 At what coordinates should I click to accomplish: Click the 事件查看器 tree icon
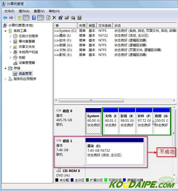tap(15, 41)
